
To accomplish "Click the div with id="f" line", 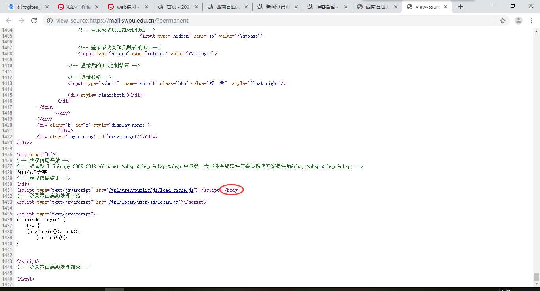I will point(93,125).
